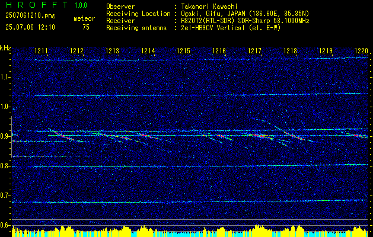Click the 0.6 kHz axis label
Image resolution: width=373 pixels, height=237 pixels.
(5, 225)
